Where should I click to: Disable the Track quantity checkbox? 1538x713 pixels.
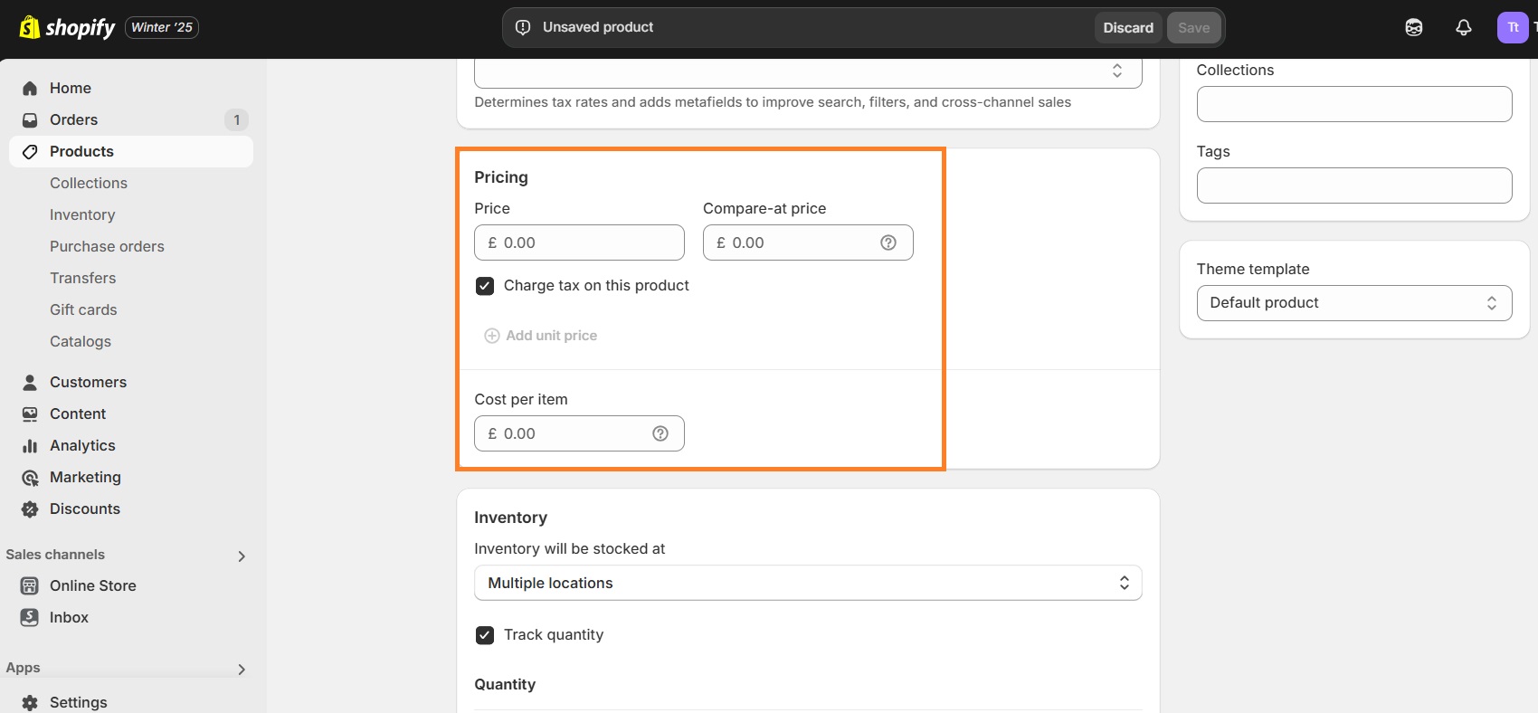485,635
